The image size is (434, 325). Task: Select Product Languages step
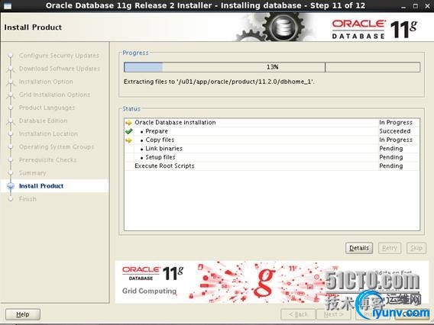[x=47, y=108]
